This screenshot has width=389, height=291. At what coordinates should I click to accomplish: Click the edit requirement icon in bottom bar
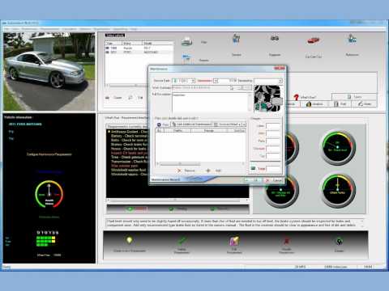tap(234, 241)
